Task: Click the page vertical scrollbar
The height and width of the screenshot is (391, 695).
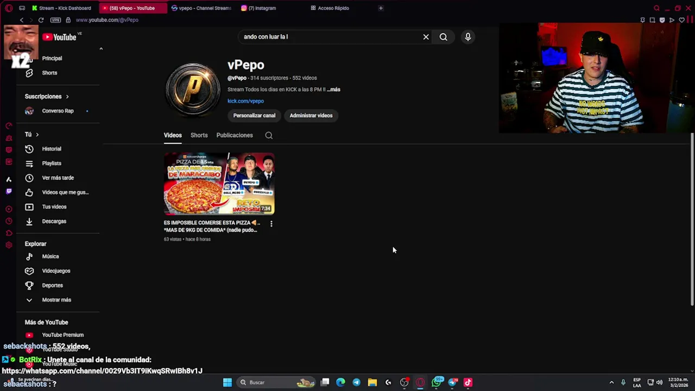Action: (x=692, y=219)
